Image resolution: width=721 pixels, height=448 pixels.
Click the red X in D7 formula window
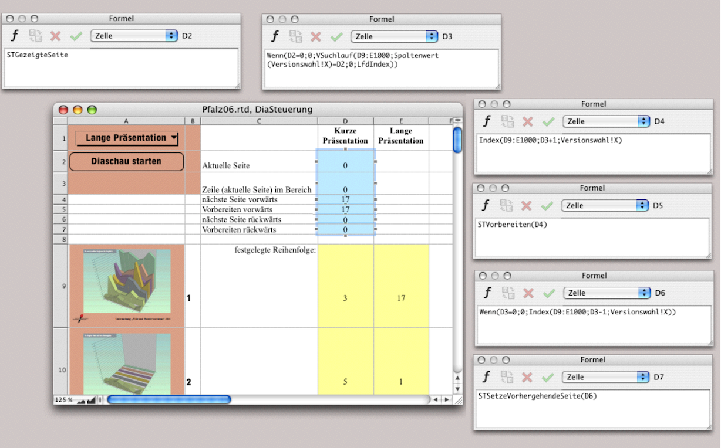click(527, 377)
